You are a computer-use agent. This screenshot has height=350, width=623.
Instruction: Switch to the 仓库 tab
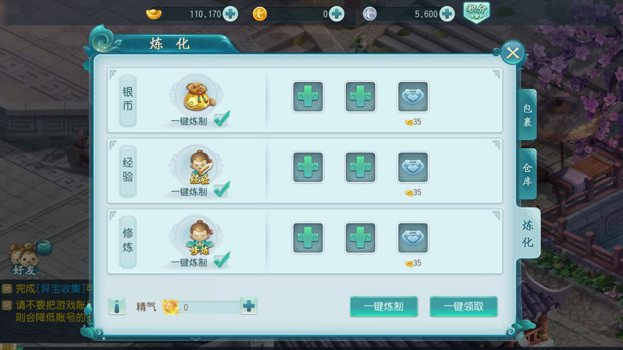(x=527, y=174)
